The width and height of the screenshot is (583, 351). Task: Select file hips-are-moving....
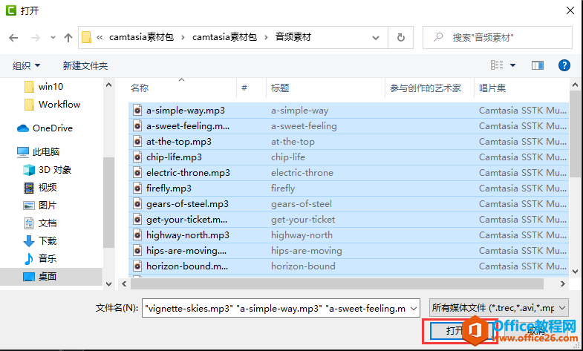pos(186,251)
